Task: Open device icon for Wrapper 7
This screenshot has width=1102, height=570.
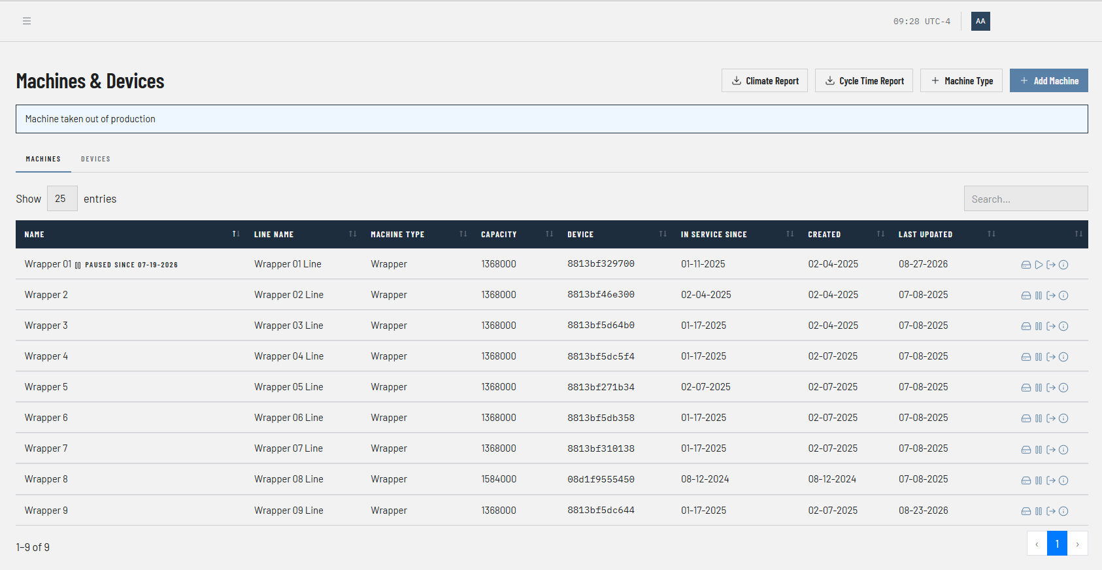Action: (x=1026, y=450)
